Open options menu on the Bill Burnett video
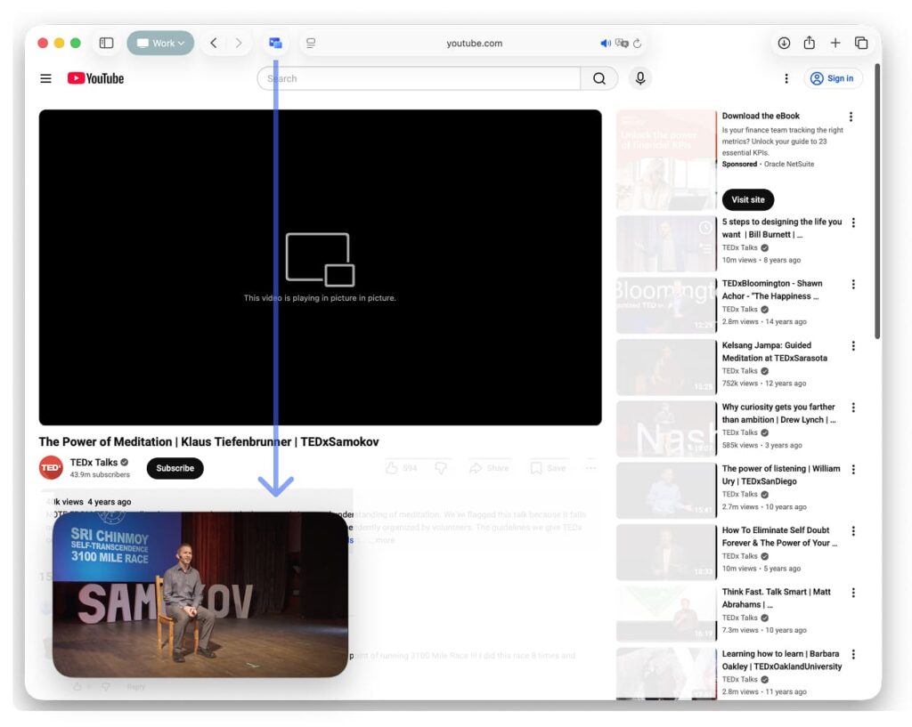Viewport: 912px width, 727px height. [x=852, y=222]
